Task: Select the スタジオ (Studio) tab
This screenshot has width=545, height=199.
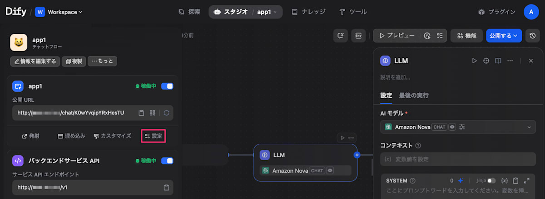Action: [x=231, y=12]
